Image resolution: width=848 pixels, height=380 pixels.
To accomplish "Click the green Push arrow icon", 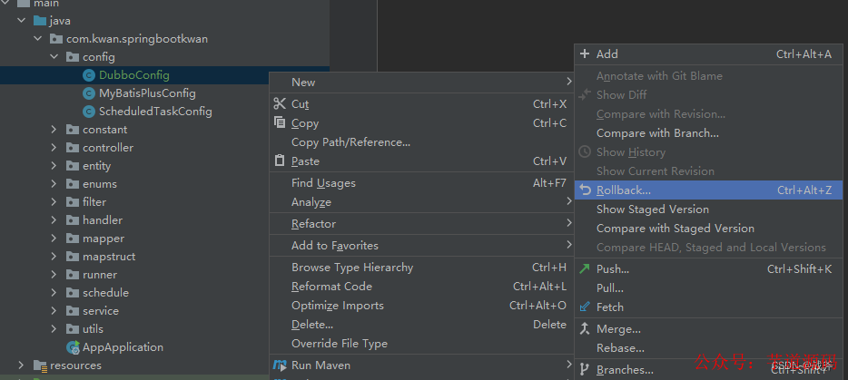I will coord(585,268).
